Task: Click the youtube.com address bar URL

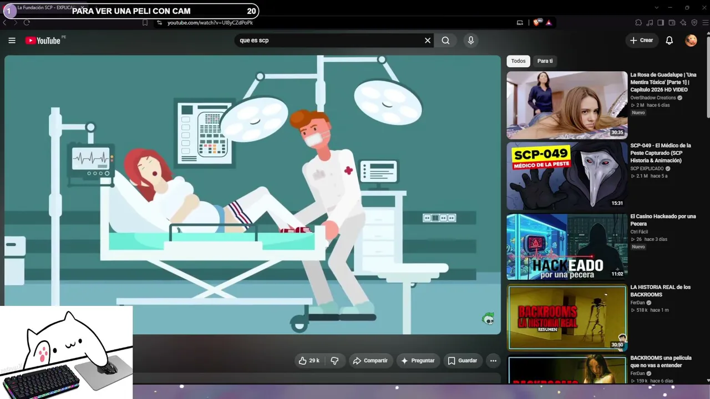Action: 210,23
